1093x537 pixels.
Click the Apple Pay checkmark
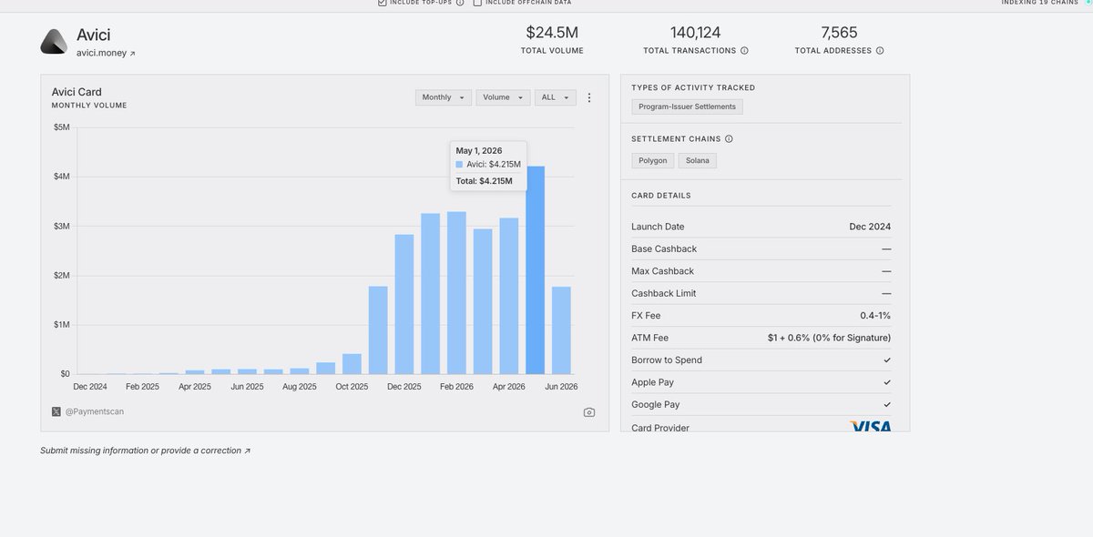click(887, 382)
